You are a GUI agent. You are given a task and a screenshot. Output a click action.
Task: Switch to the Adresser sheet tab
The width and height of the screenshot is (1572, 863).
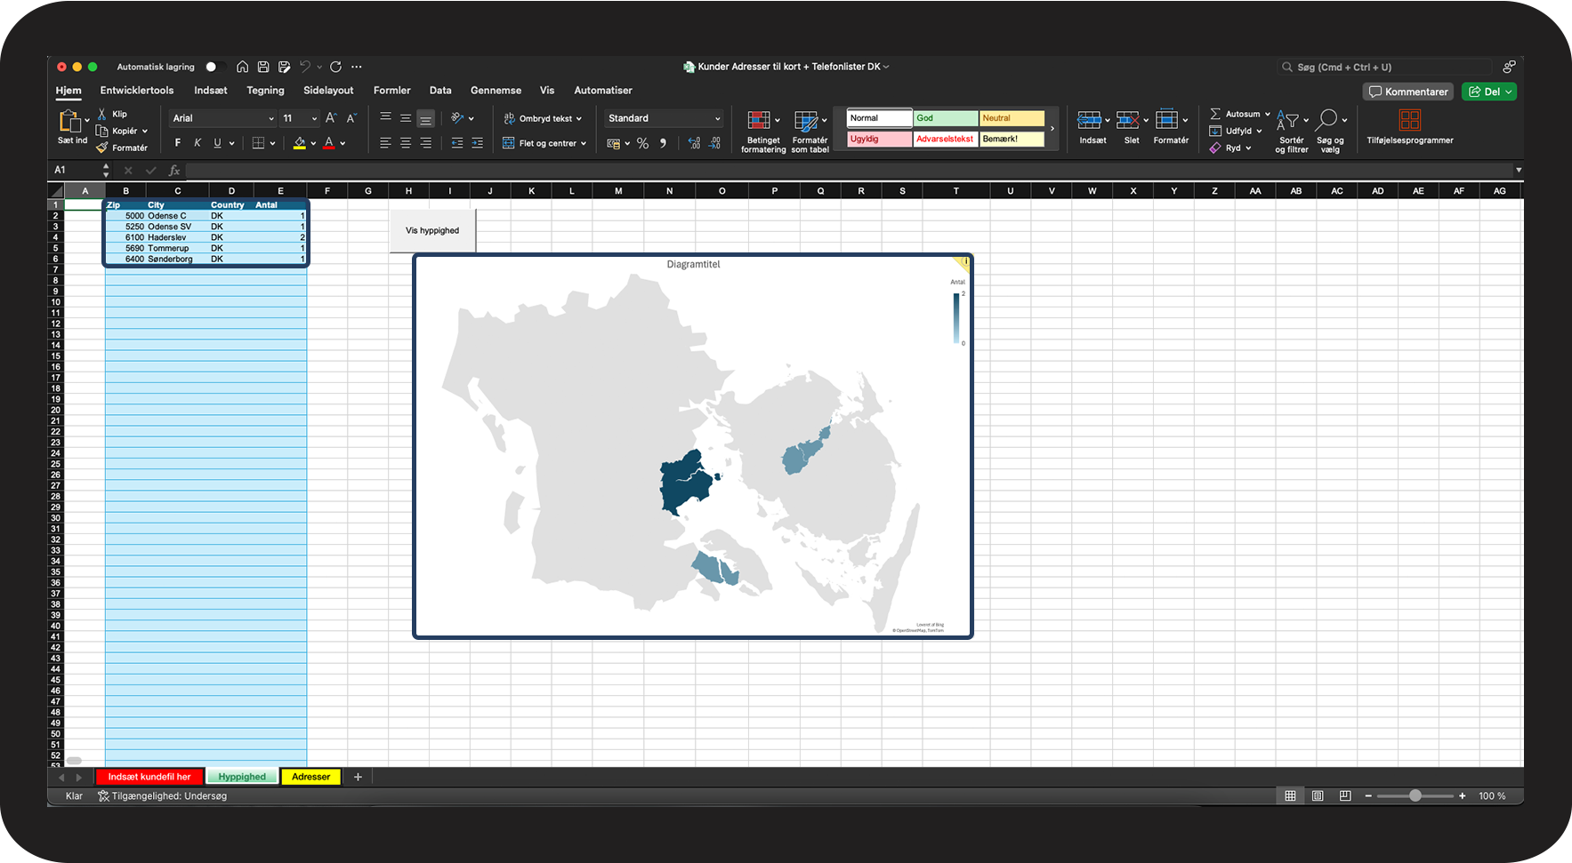pyautogui.click(x=310, y=777)
